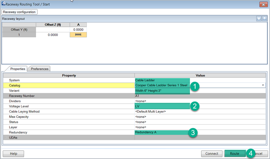The image size is (270, 159).
Task: Select row header 1 in layout grid
Action: [x=19, y=35]
